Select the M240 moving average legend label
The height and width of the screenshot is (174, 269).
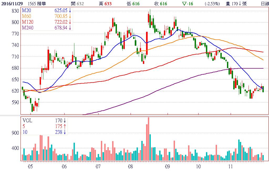coord(28,28)
